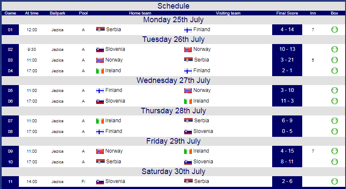The width and height of the screenshot is (346, 189).
Task: Click Serbia flag in game 01 row
Action: [x=100, y=30]
